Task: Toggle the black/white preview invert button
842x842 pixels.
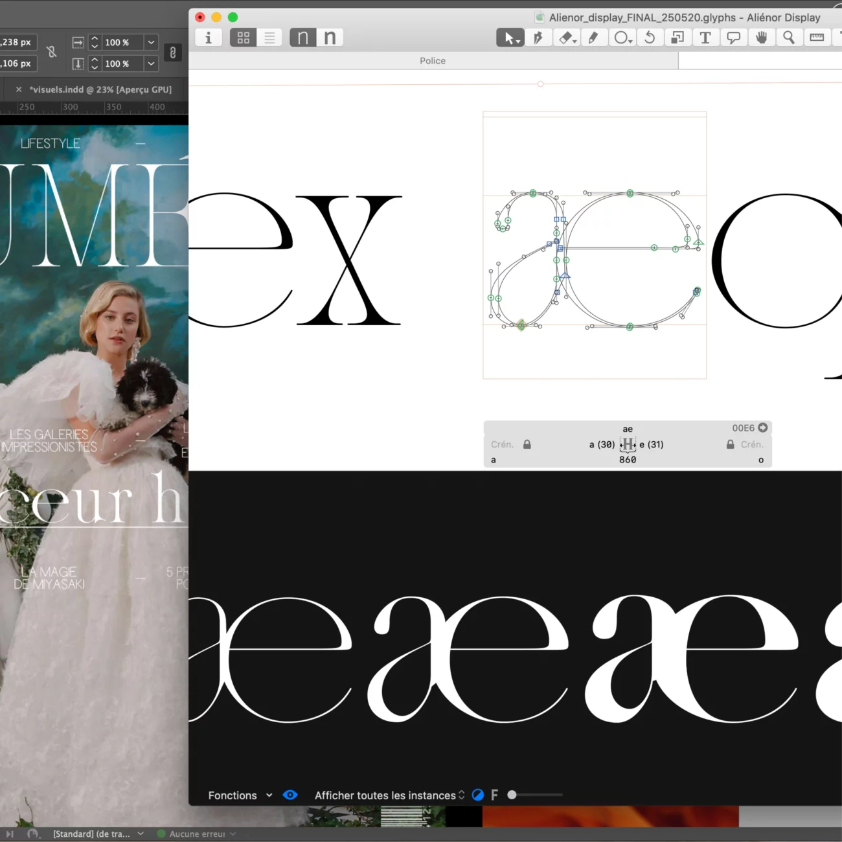Action: click(478, 795)
